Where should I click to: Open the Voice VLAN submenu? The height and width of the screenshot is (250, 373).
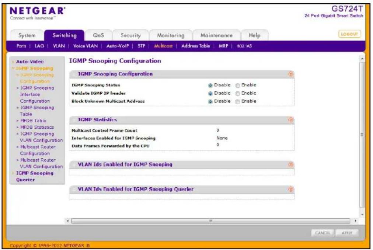pos(86,46)
